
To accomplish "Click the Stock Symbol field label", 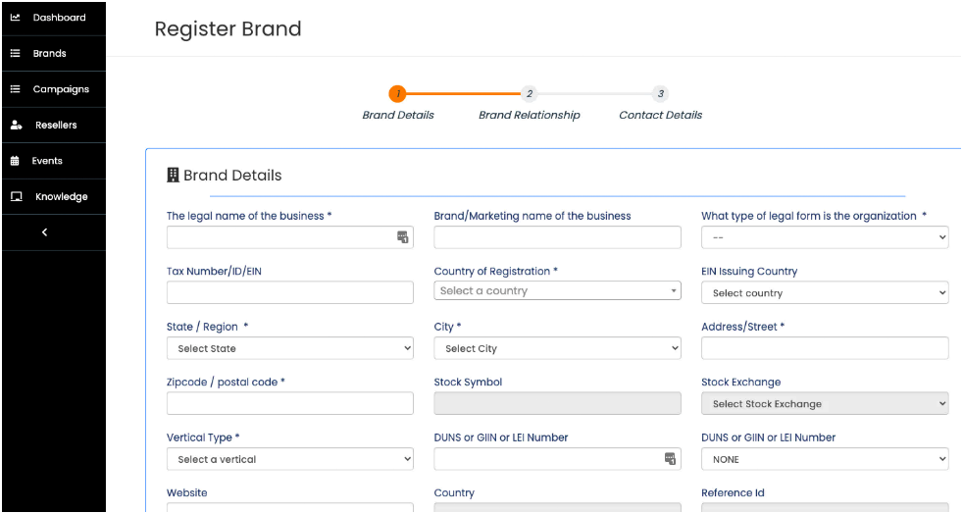I will tap(468, 383).
